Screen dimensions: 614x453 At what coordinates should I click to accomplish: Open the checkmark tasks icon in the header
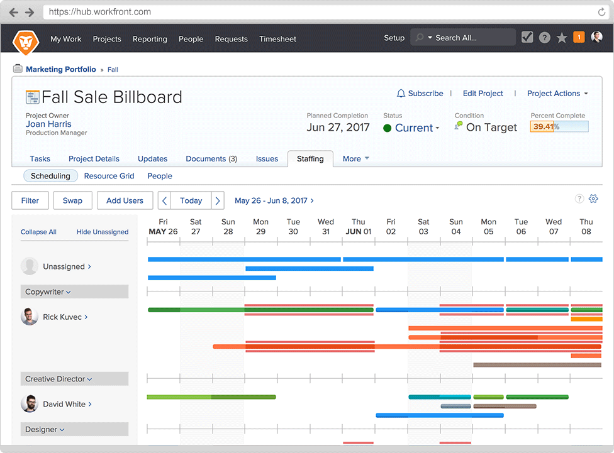[x=527, y=38]
